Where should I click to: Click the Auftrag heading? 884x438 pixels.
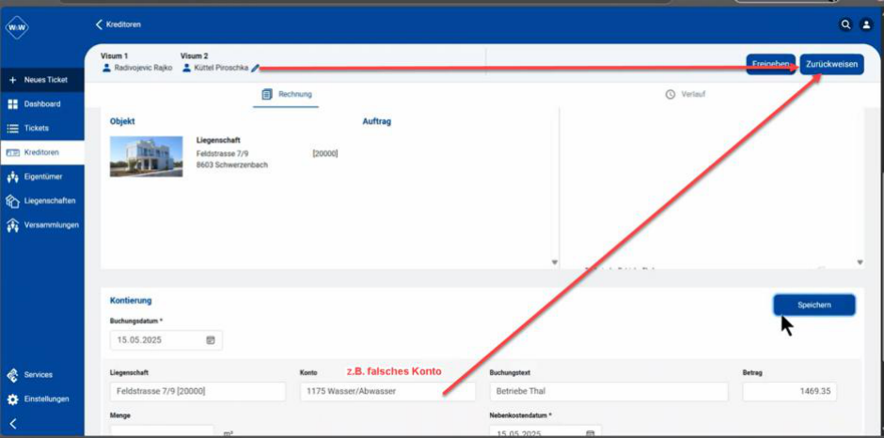point(376,122)
